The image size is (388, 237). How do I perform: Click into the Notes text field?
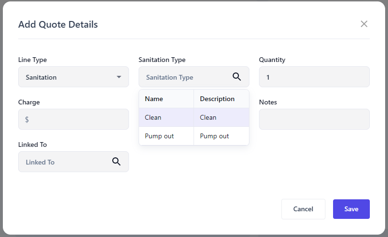(x=314, y=119)
